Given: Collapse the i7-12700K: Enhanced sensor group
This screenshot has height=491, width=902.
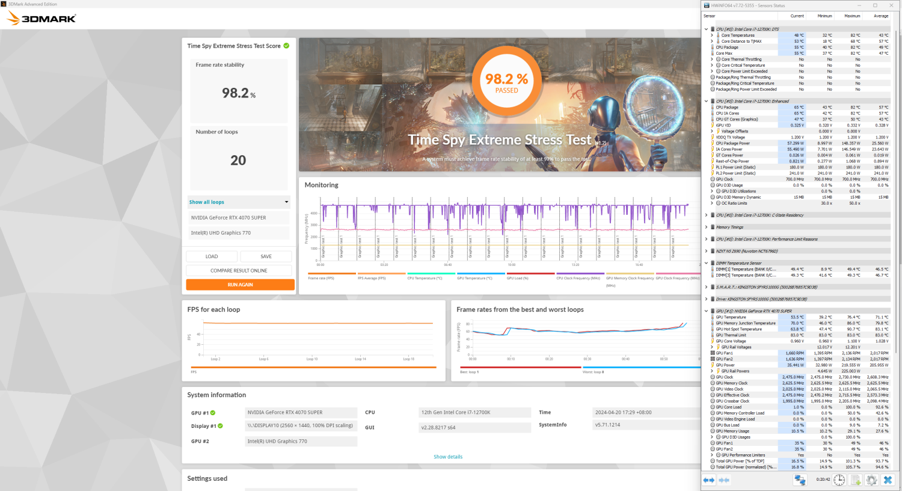Looking at the screenshot, I should pos(706,101).
